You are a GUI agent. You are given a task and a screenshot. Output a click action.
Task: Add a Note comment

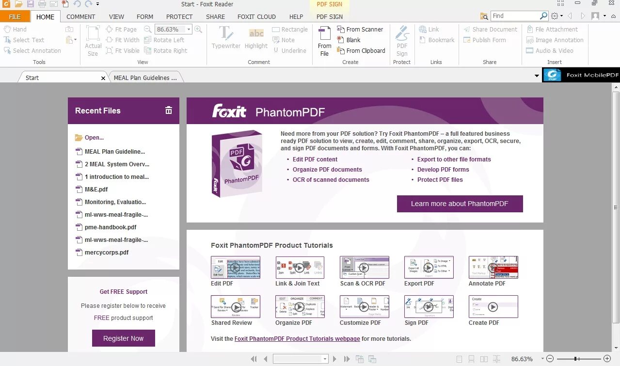[x=284, y=40]
